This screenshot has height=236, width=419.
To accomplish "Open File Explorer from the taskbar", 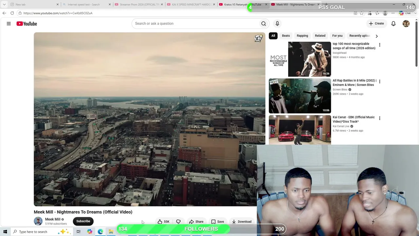I will pos(111,232).
